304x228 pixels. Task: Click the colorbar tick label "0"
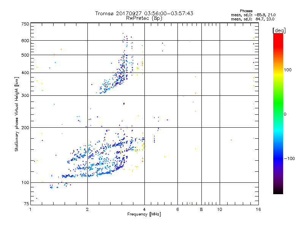click(x=285, y=114)
